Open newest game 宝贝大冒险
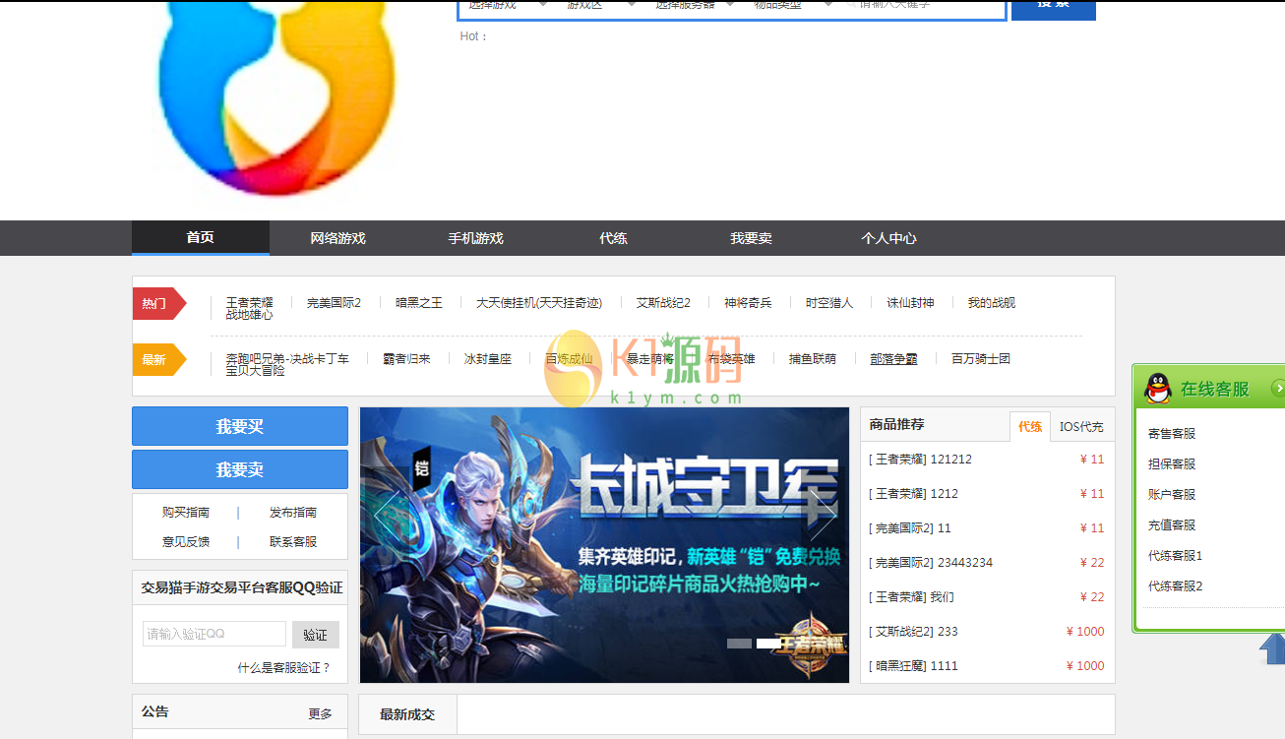Viewport: 1285px width, 739px height. (x=256, y=371)
